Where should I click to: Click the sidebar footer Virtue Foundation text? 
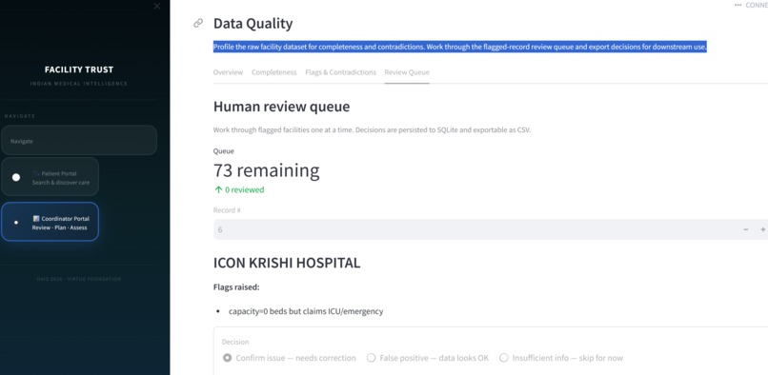tap(79, 279)
